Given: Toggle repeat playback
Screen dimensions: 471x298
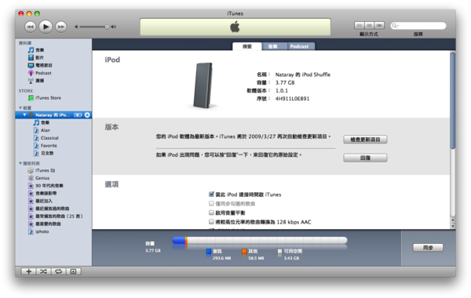Looking at the screenshot, I should (59, 271).
